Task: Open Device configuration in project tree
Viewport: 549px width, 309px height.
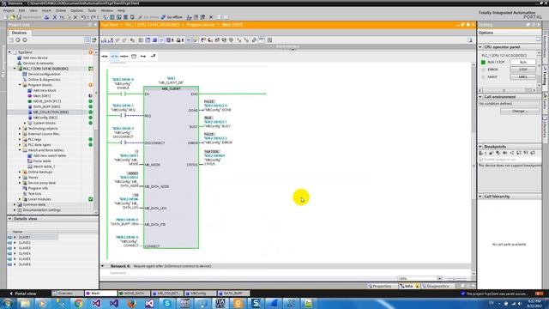Action: (44, 74)
